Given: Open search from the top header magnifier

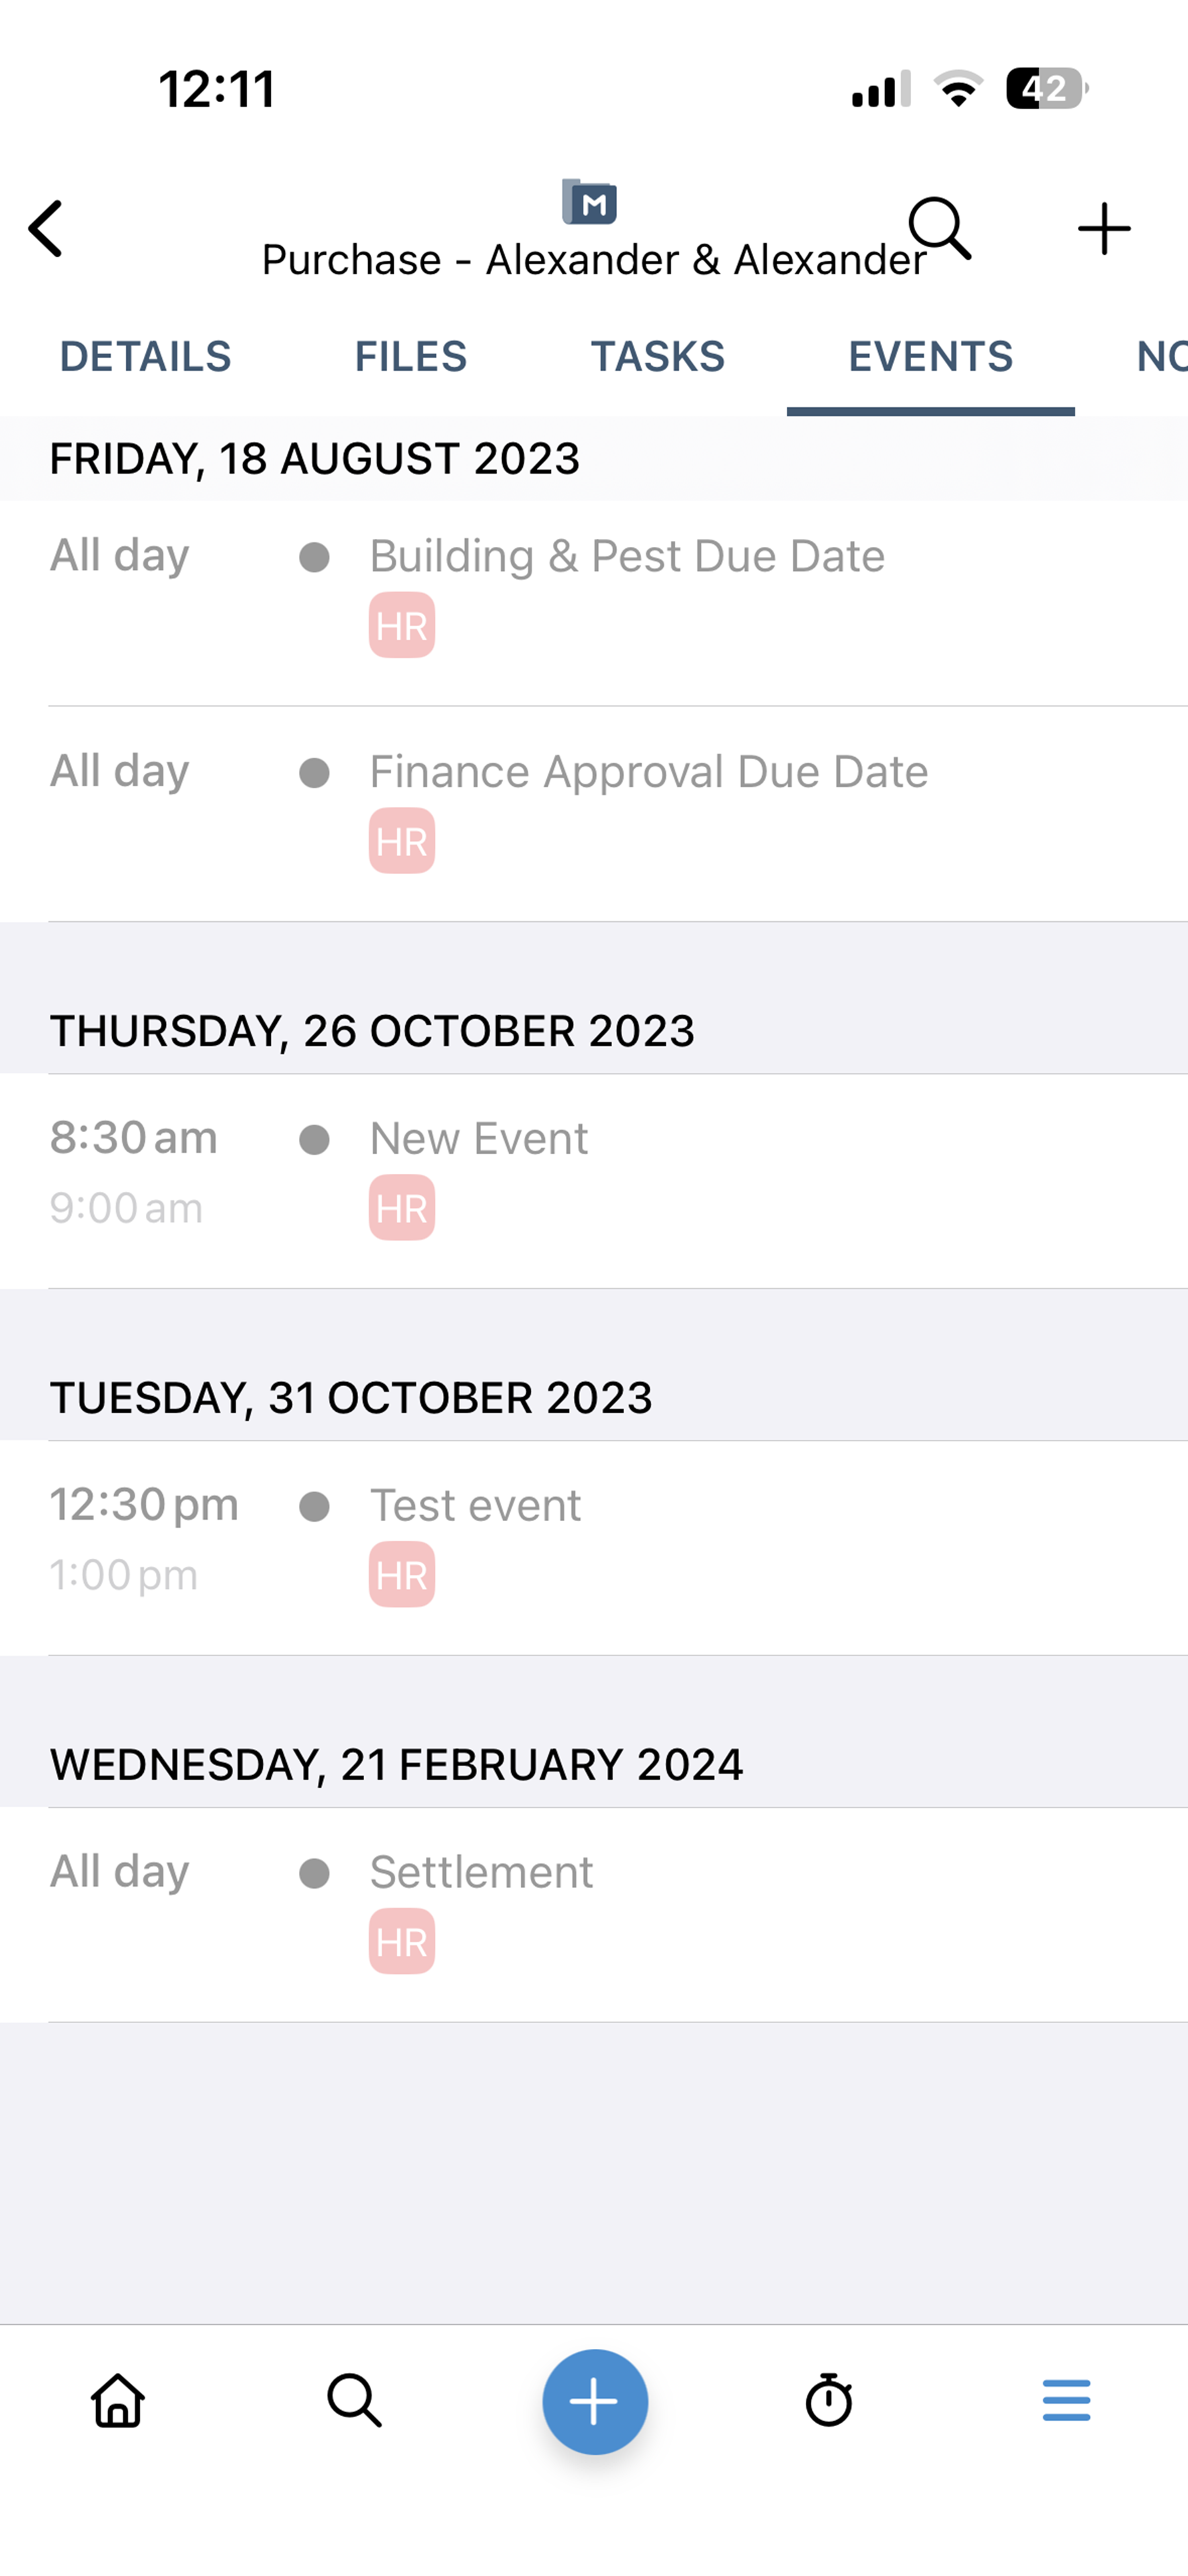Looking at the screenshot, I should tap(939, 228).
